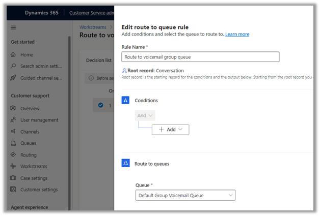Click the Dynamics 365 app title
The width and height of the screenshot is (320, 216).
pos(42,12)
